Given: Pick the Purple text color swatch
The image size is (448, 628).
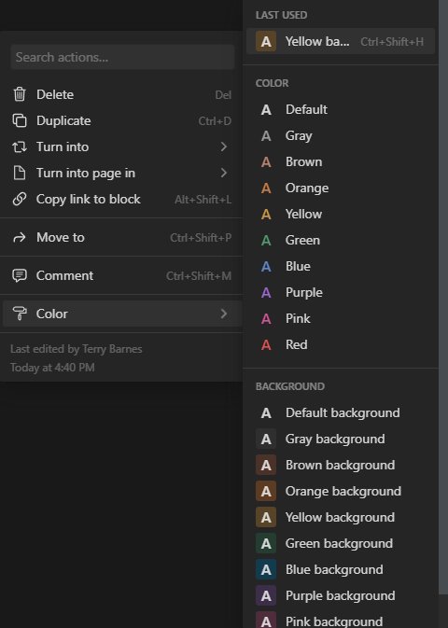Looking at the screenshot, I should pos(266,293).
